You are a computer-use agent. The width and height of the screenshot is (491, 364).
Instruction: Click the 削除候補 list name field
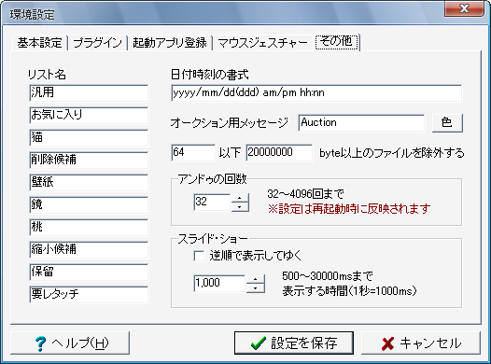pyautogui.click(x=89, y=161)
